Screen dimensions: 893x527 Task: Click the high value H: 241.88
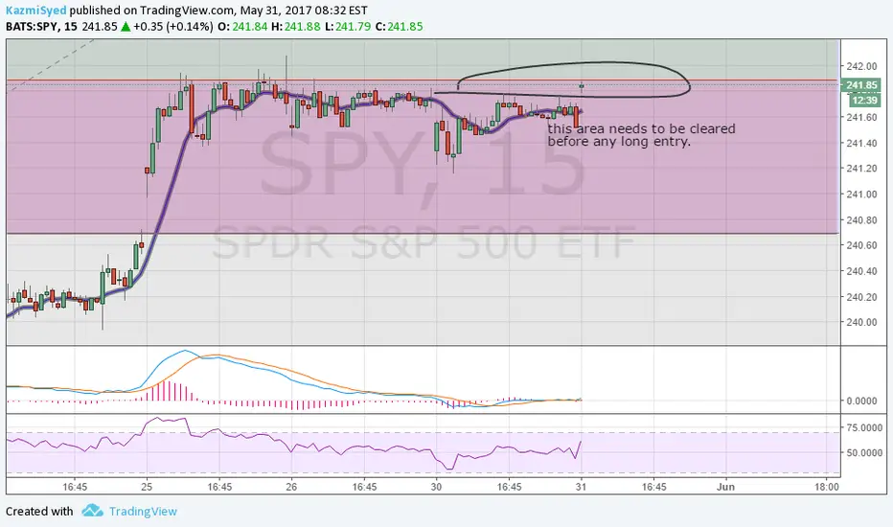295,26
